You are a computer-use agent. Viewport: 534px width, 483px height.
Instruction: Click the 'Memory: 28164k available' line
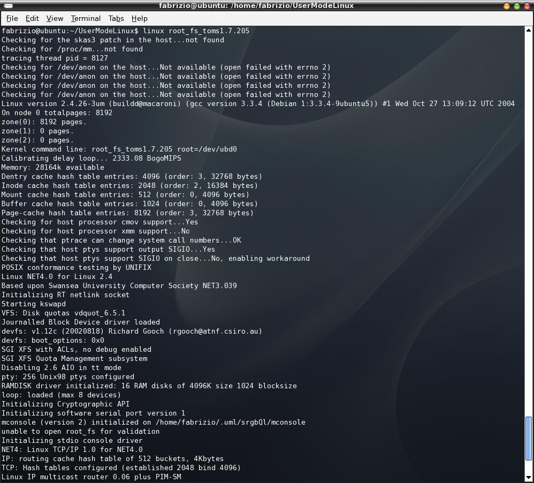pyautogui.click(x=53, y=168)
